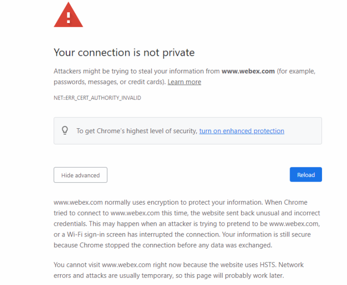Click the NET::ERR_CERT_AUTHORITY_INVALID error code

[x=97, y=98]
